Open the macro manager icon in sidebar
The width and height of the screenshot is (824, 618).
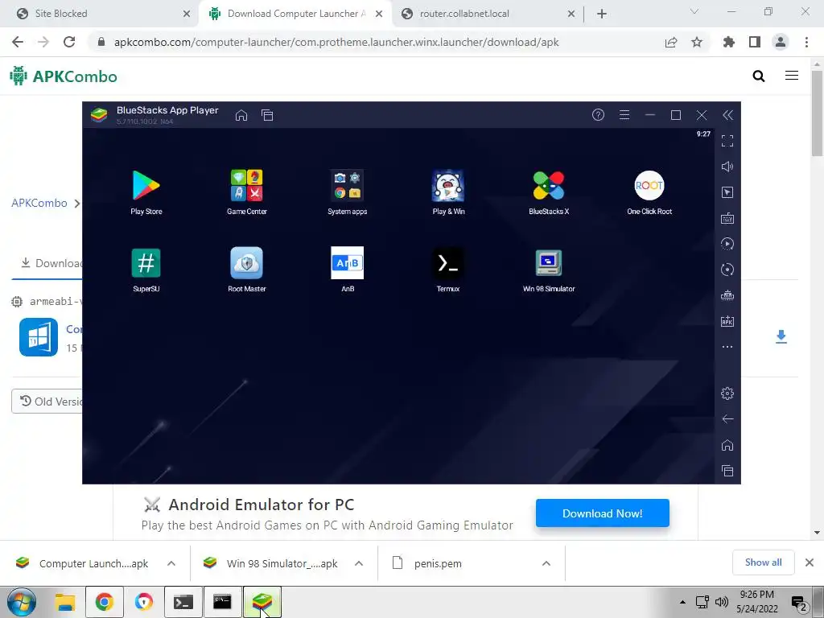[727, 295]
